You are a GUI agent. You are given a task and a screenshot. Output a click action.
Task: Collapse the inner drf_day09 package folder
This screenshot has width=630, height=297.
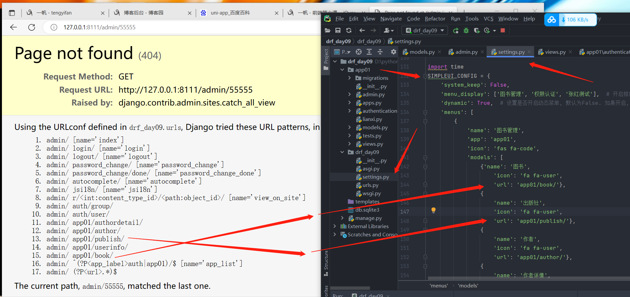click(x=342, y=152)
